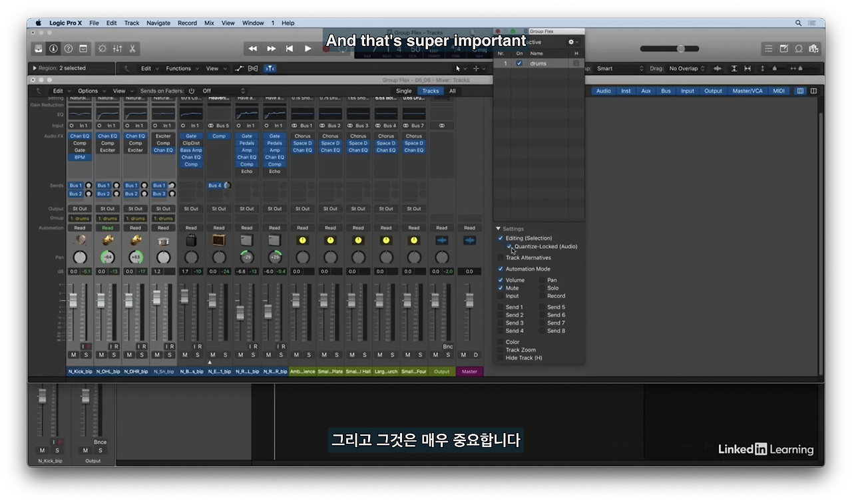
Task: Open Sends on Faders Off dropdown
Action: tap(224, 91)
